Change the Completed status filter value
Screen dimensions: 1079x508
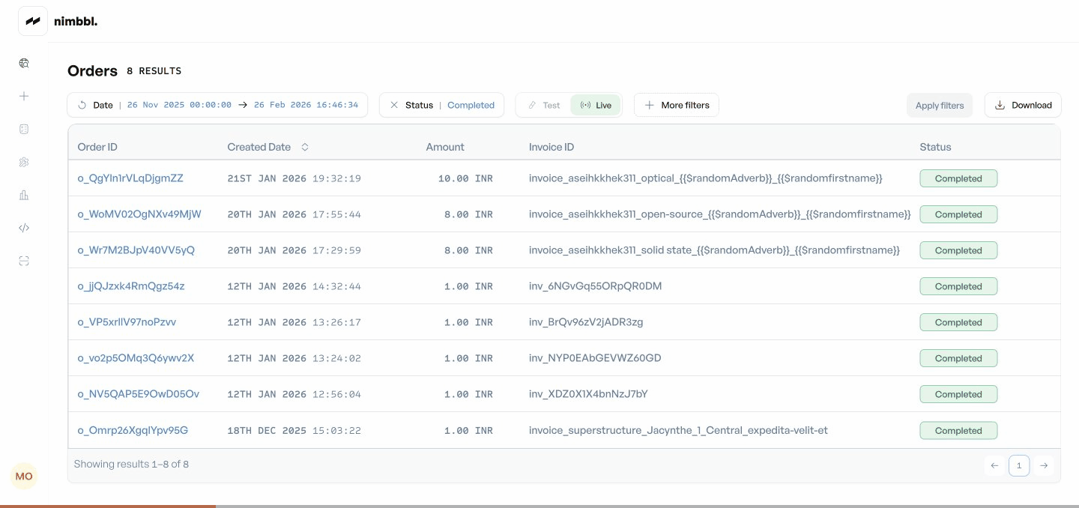pyautogui.click(x=471, y=105)
